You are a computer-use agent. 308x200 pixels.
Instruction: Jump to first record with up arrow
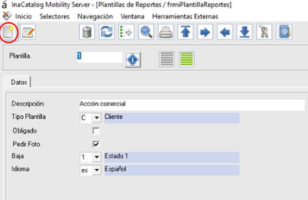(185, 32)
